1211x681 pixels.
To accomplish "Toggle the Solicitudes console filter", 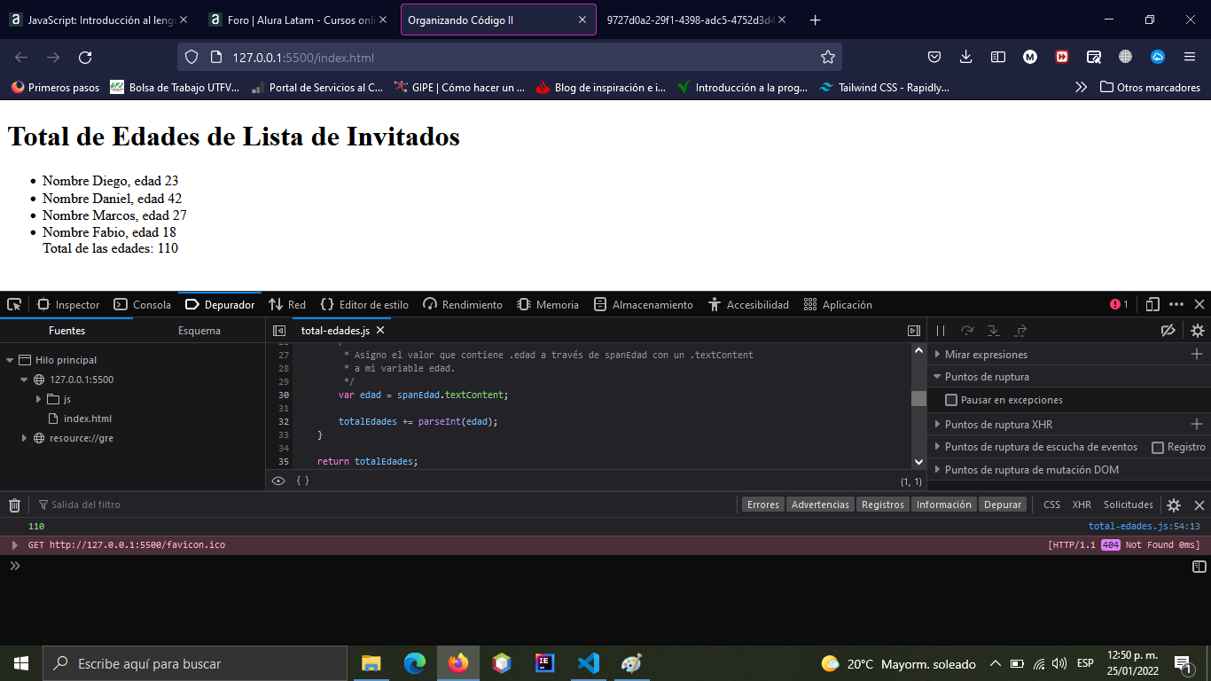I will (x=1128, y=505).
